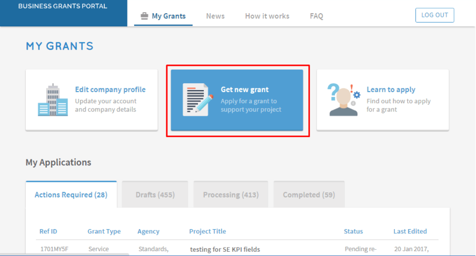Go to the News page

(x=215, y=16)
